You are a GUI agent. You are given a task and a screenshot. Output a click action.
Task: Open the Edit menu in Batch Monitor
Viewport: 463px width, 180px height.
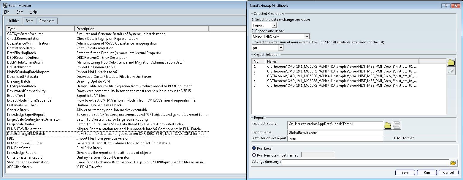click(x=20, y=12)
